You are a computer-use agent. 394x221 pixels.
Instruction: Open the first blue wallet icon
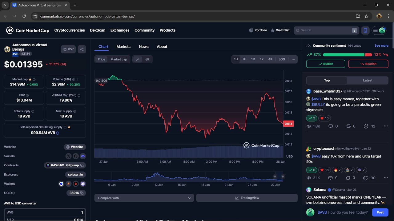(x=61, y=184)
